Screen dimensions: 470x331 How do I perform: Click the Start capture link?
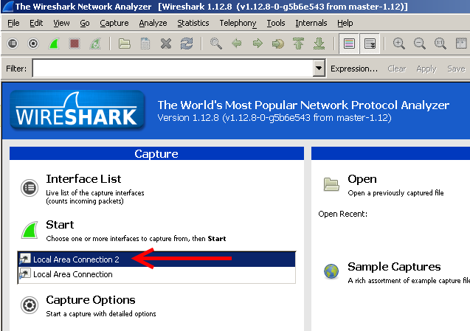(x=60, y=225)
